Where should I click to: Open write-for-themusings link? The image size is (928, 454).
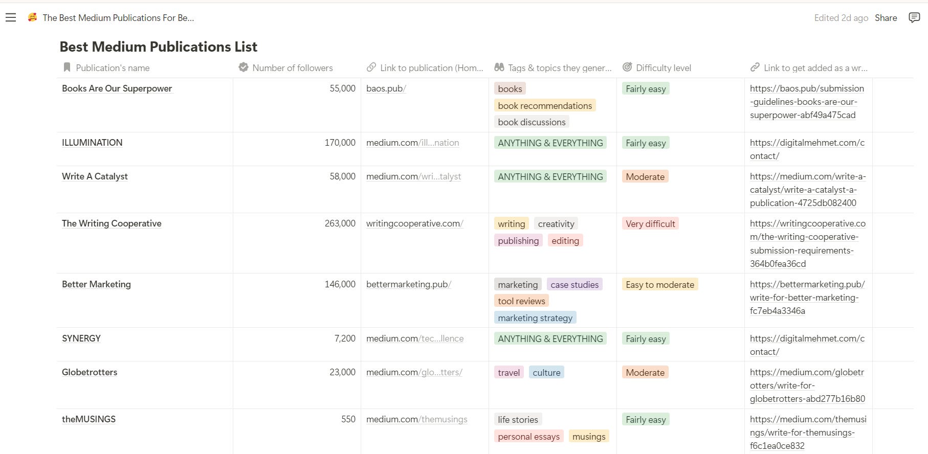point(808,433)
